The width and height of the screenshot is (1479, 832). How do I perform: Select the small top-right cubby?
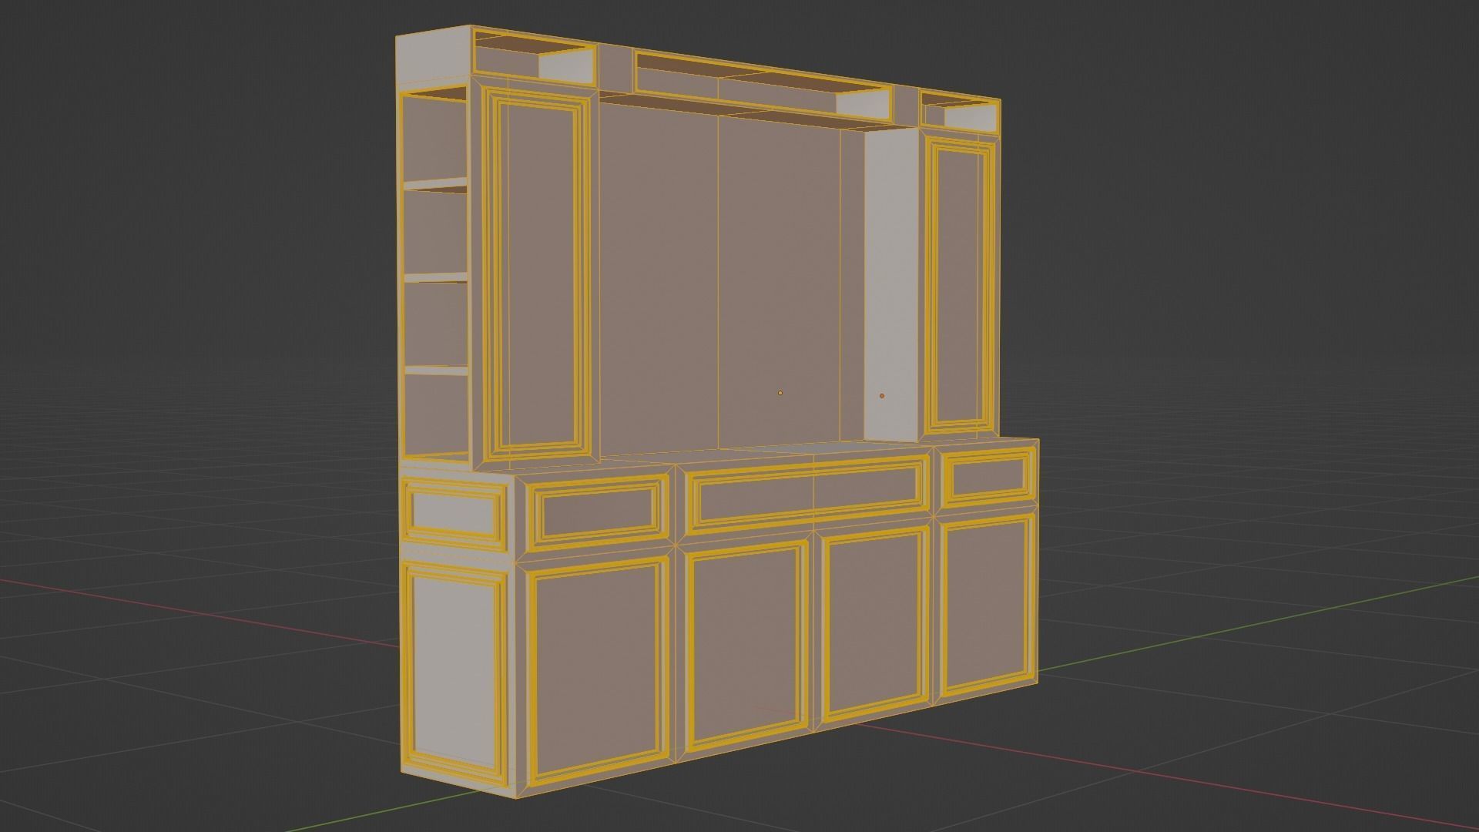[x=959, y=112]
